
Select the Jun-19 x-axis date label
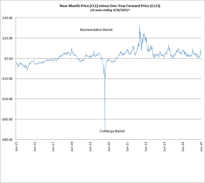(x=90, y=146)
